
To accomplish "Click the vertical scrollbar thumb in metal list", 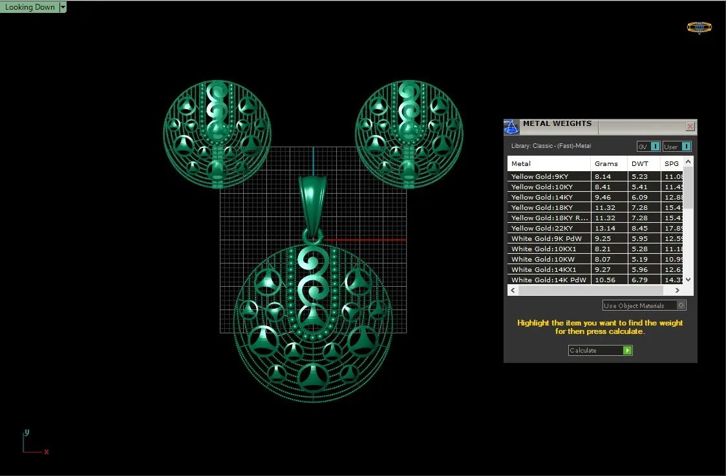I will [688, 187].
